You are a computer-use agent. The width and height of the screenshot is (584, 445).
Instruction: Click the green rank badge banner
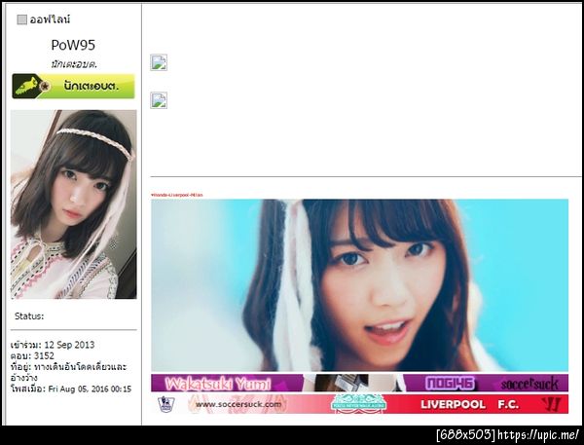[73, 87]
